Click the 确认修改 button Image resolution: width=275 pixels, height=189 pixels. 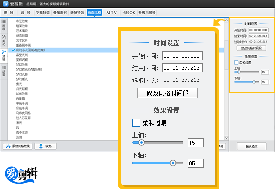pos(251,146)
